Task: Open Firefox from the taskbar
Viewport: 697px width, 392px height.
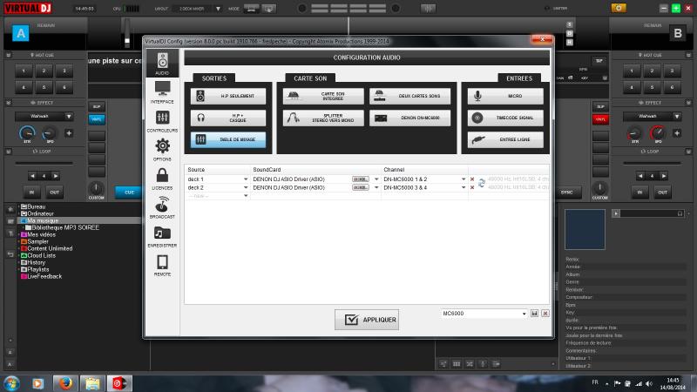Action: (65, 383)
